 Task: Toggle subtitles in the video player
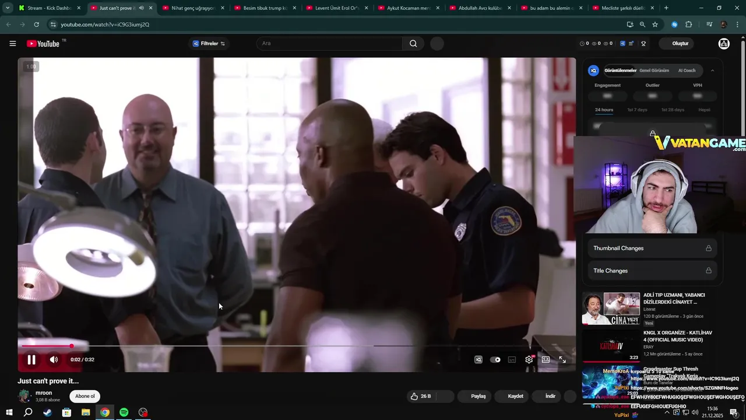point(512,360)
